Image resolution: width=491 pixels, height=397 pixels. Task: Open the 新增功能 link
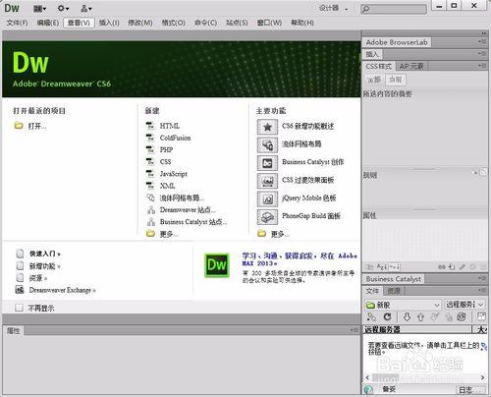point(45,266)
